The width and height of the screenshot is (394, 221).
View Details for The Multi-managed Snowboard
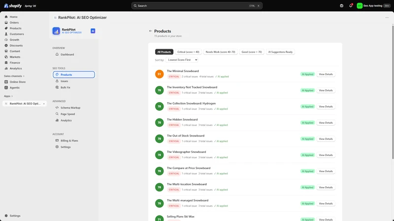[x=326, y=203]
